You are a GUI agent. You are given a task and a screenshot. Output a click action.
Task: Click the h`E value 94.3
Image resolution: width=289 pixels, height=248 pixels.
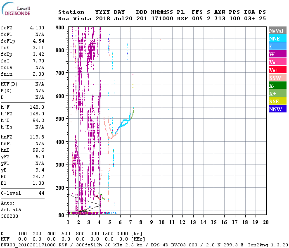point(38,121)
